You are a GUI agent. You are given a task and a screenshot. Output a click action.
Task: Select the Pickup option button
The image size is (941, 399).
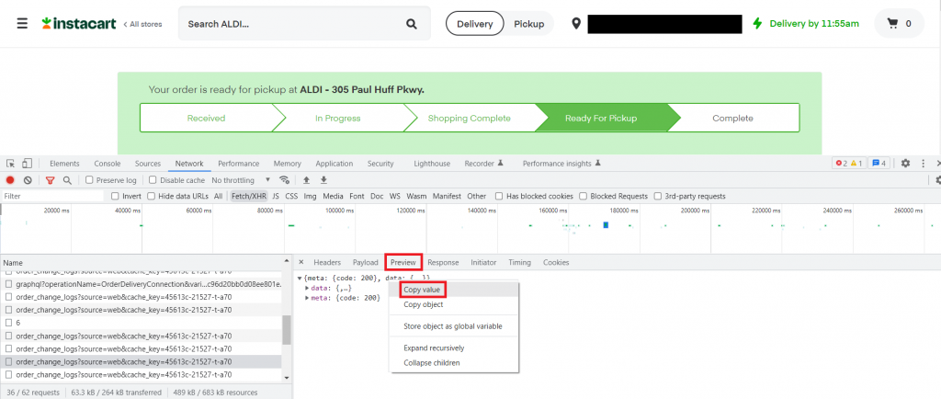tap(528, 24)
